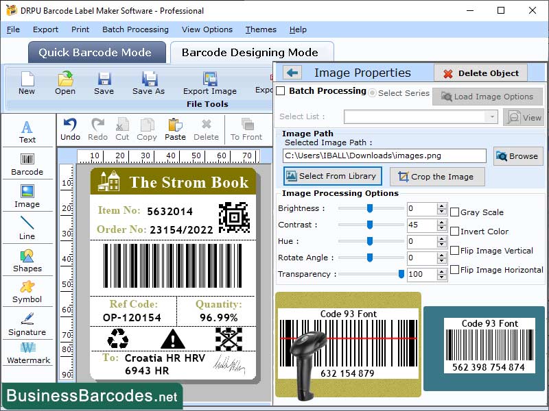Click the Contrast slider handle
The height and width of the screenshot is (411, 549).
(x=370, y=225)
